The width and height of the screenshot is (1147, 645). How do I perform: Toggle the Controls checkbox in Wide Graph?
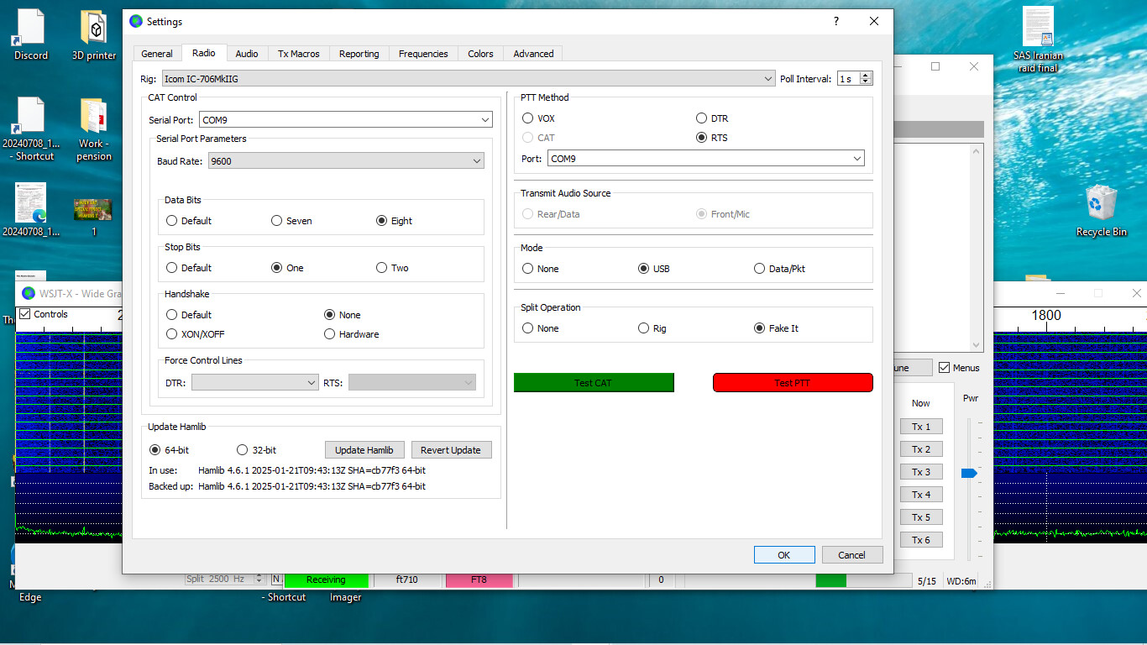click(x=24, y=314)
